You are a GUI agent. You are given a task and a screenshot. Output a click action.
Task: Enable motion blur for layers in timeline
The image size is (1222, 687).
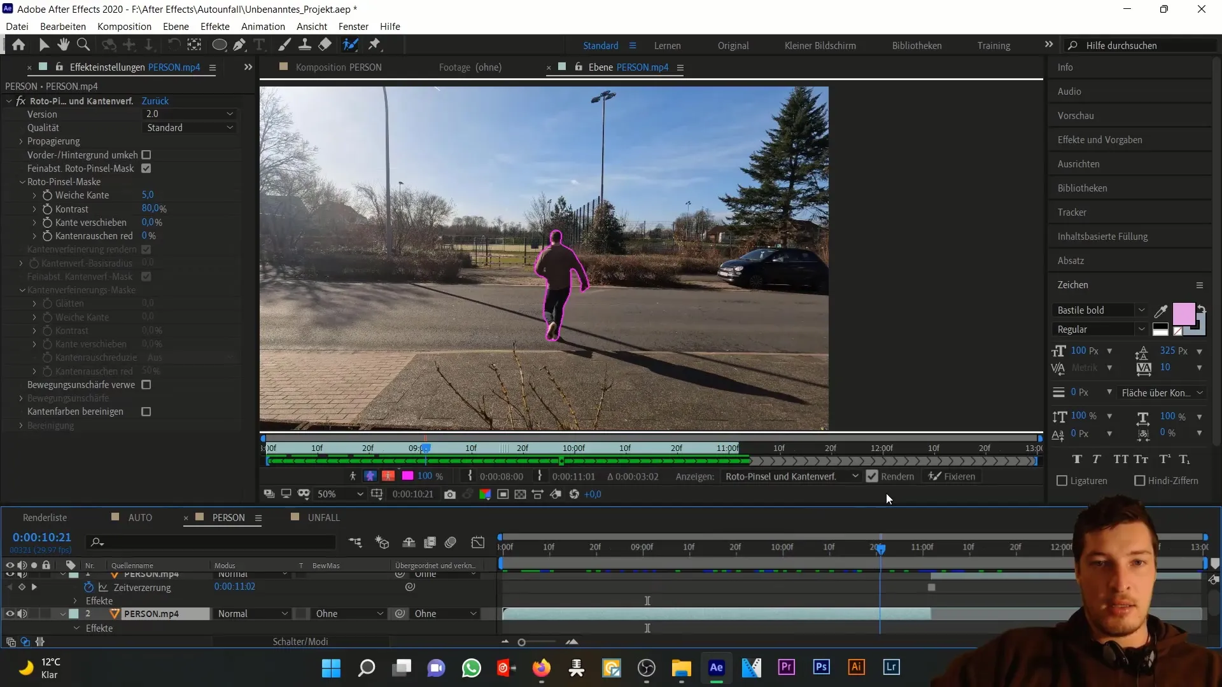(x=451, y=543)
